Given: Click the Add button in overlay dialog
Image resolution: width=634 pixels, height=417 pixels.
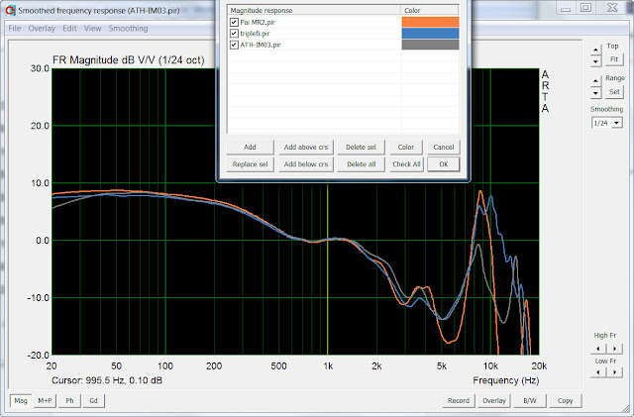Looking at the screenshot, I should coord(250,148).
